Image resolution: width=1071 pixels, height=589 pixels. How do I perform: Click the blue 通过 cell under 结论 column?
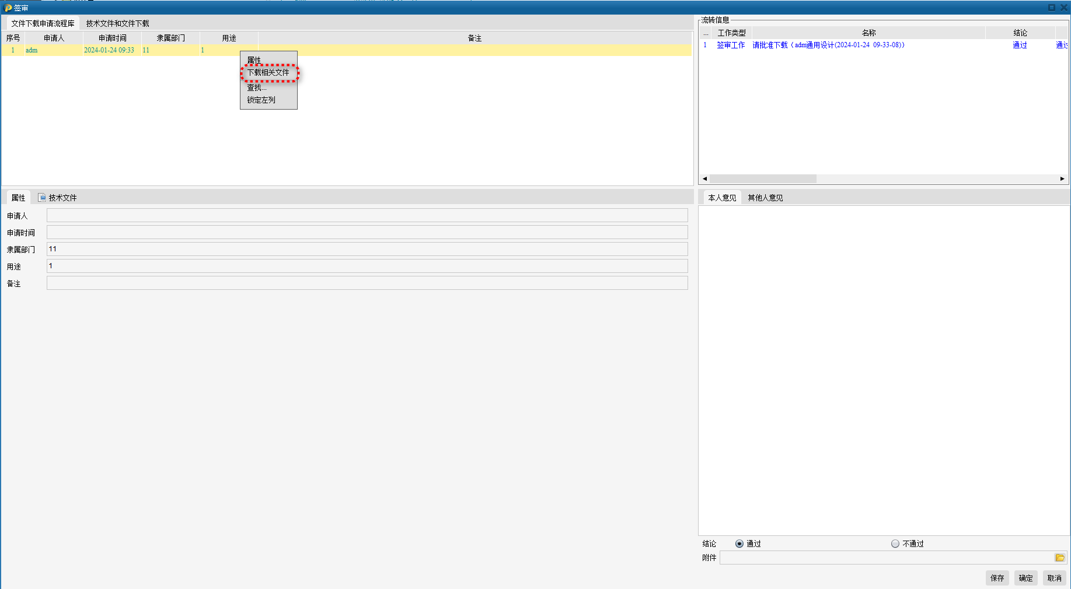(1020, 45)
